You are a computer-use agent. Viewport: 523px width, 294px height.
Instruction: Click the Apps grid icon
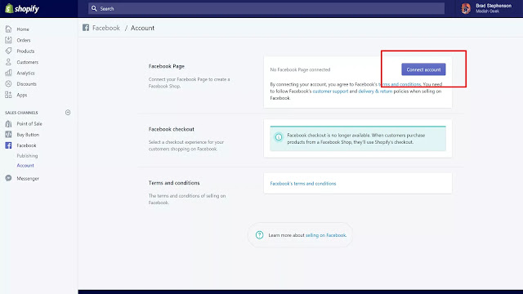click(8, 95)
